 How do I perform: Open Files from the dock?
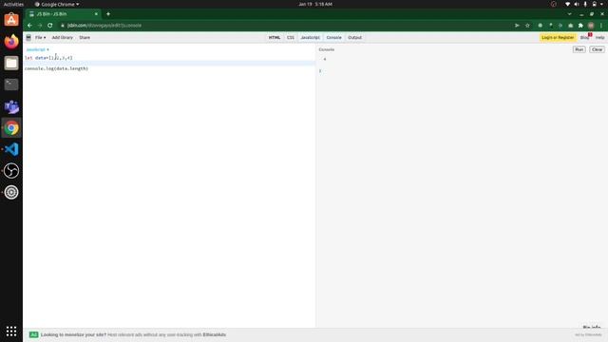(11, 63)
